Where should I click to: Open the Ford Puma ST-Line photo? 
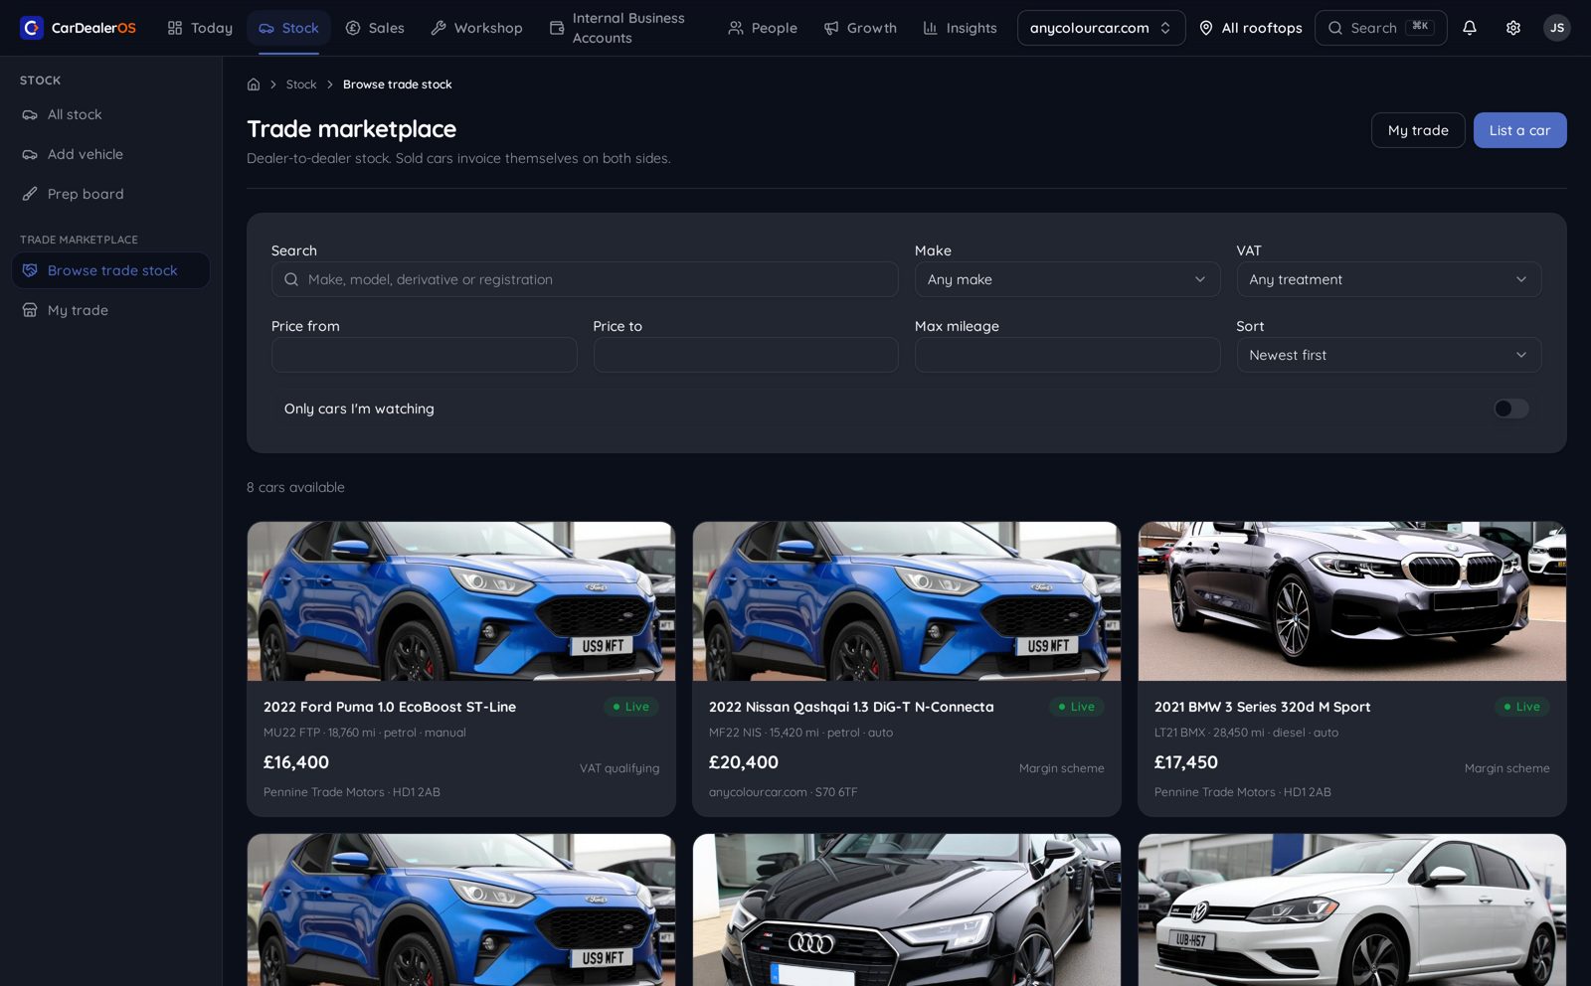(x=461, y=601)
